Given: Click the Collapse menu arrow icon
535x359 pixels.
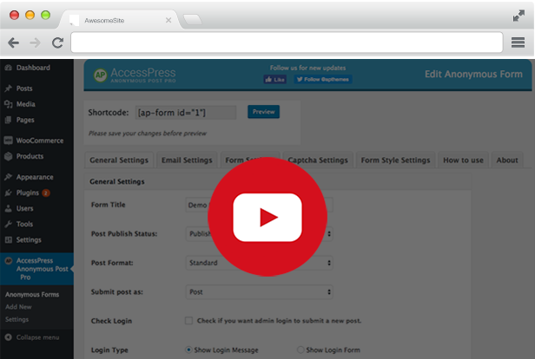Looking at the screenshot, I should [x=9, y=337].
